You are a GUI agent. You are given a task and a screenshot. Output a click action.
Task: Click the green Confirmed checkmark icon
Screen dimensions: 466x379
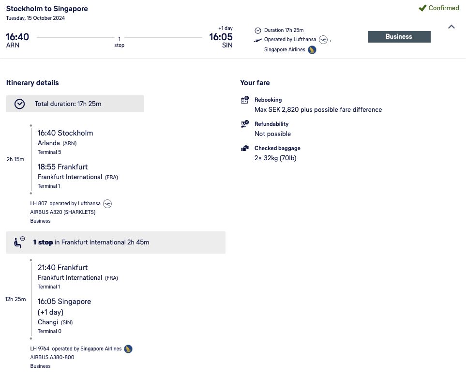point(422,8)
